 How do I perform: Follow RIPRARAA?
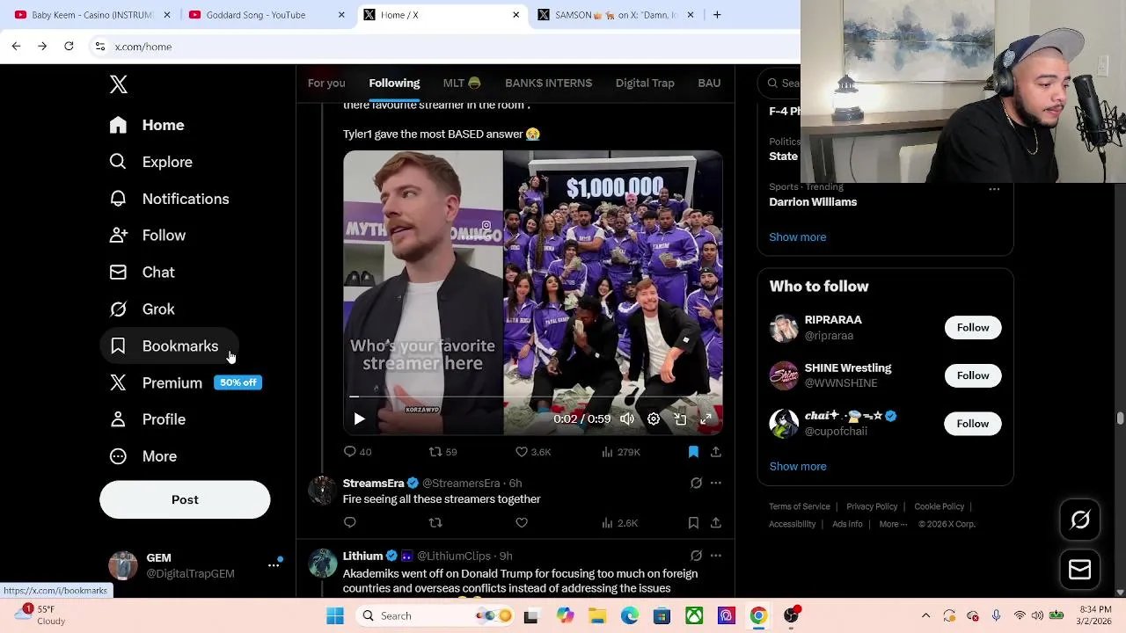point(973,327)
